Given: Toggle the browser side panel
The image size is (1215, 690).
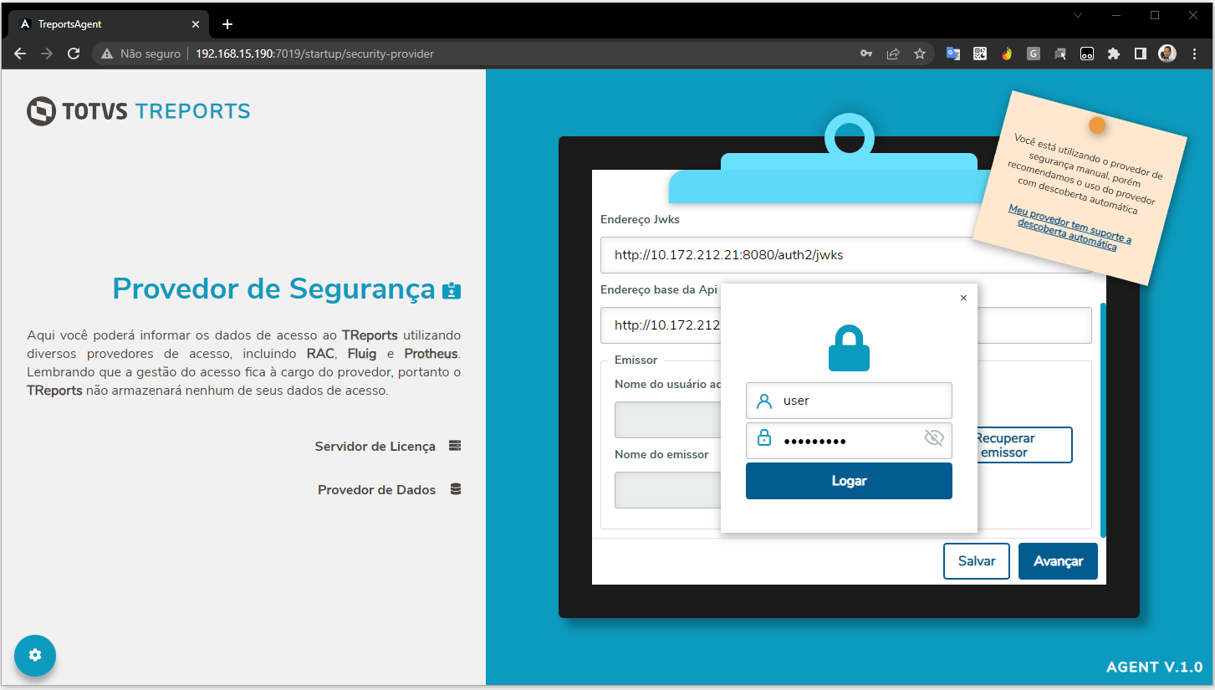Looking at the screenshot, I should pyautogui.click(x=1140, y=54).
